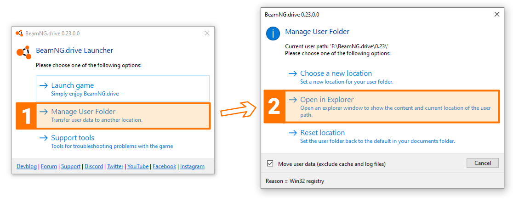Click the large BeamNG.drive Launcher logo

click(x=23, y=52)
